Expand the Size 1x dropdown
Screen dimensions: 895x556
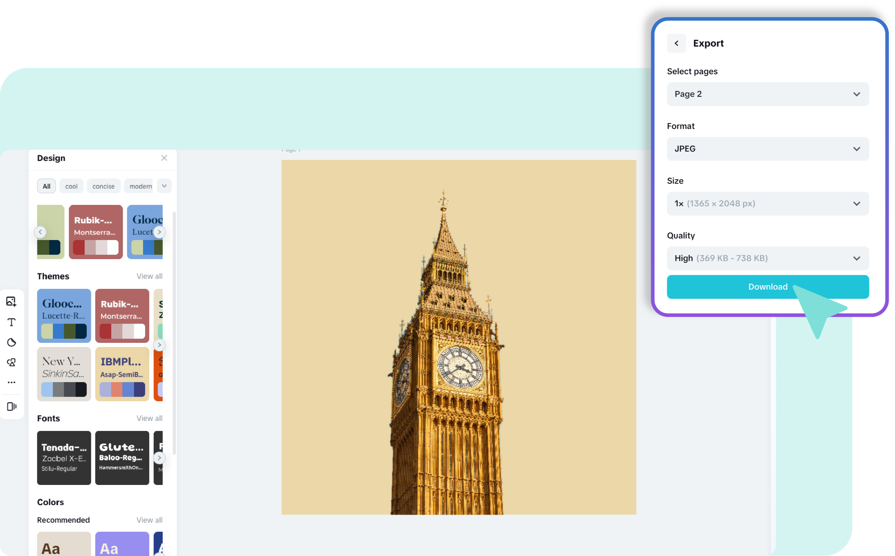[768, 203]
